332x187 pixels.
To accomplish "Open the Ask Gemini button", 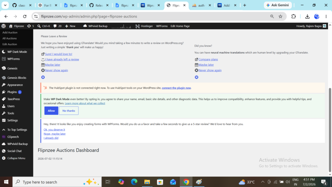I will click(278, 5).
